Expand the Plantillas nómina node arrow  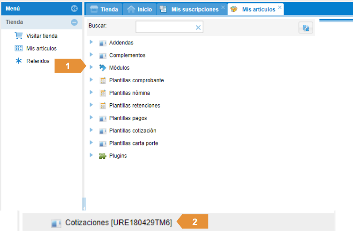pos(91,93)
